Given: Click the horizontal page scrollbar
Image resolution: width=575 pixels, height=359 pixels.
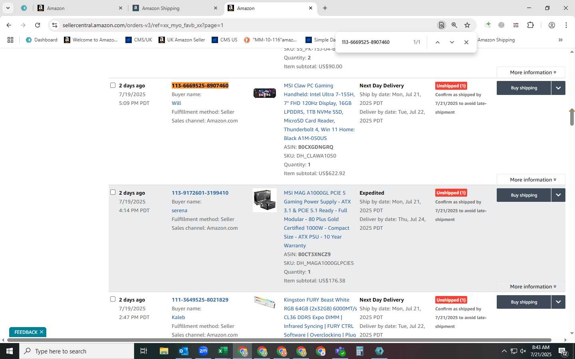Looking at the screenshot, I should click(x=278, y=340).
